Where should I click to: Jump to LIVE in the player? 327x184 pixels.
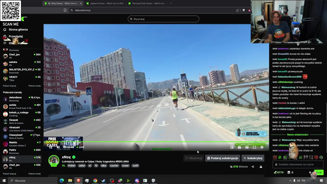[x=80, y=147]
